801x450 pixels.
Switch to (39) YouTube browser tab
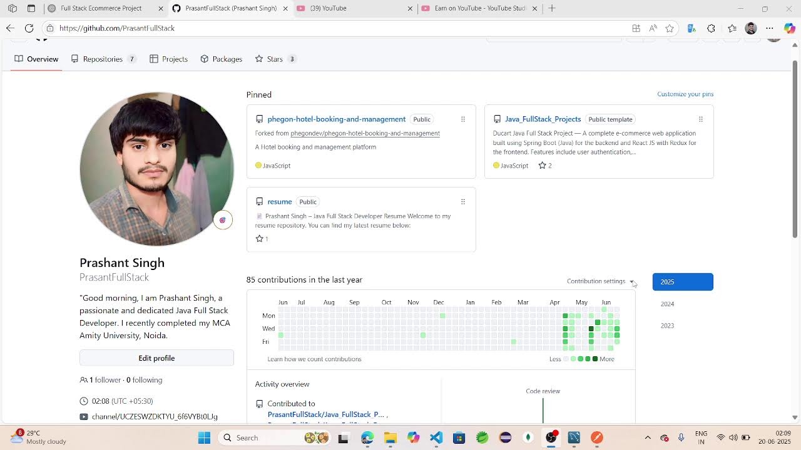(x=354, y=9)
